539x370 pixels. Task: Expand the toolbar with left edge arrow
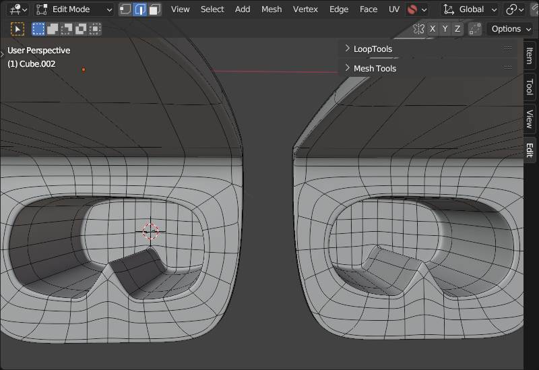coord(2,54)
